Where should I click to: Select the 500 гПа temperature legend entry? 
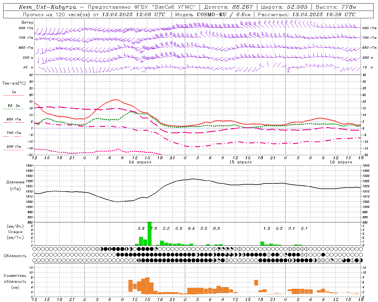(x=14, y=146)
